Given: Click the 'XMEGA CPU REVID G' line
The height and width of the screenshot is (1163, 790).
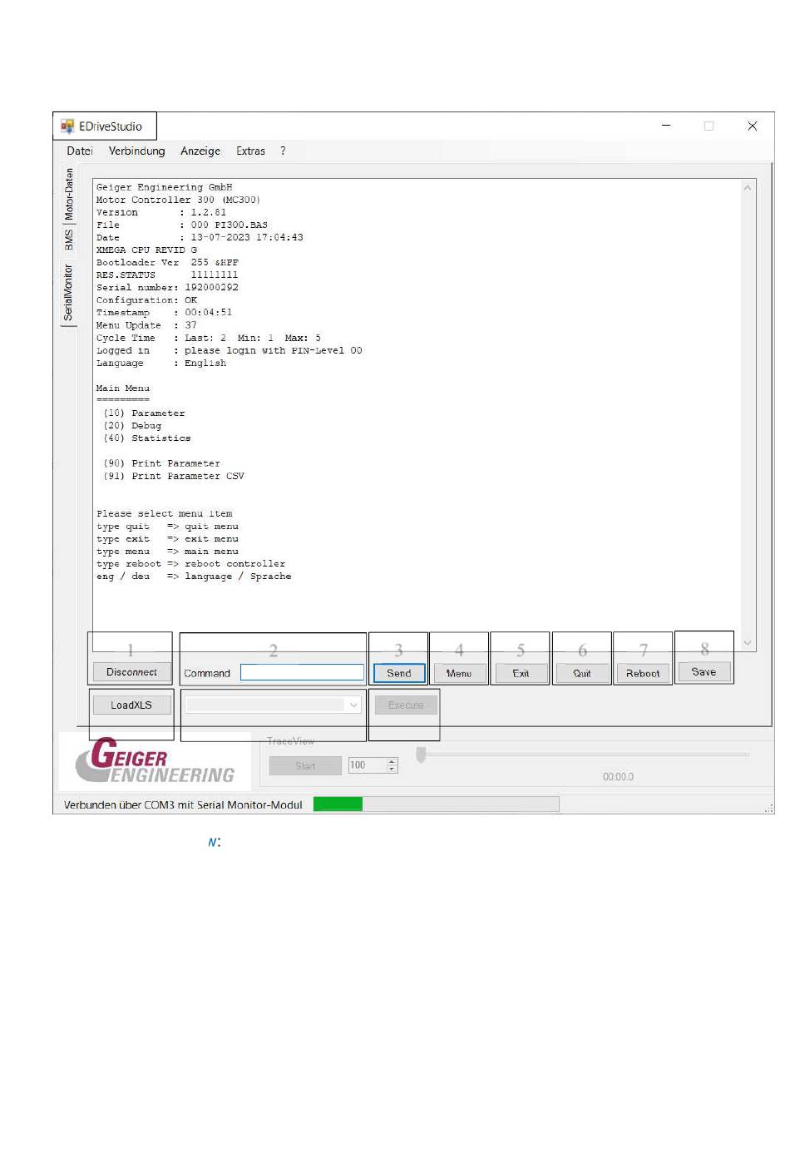Looking at the screenshot, I should point(146,250).
